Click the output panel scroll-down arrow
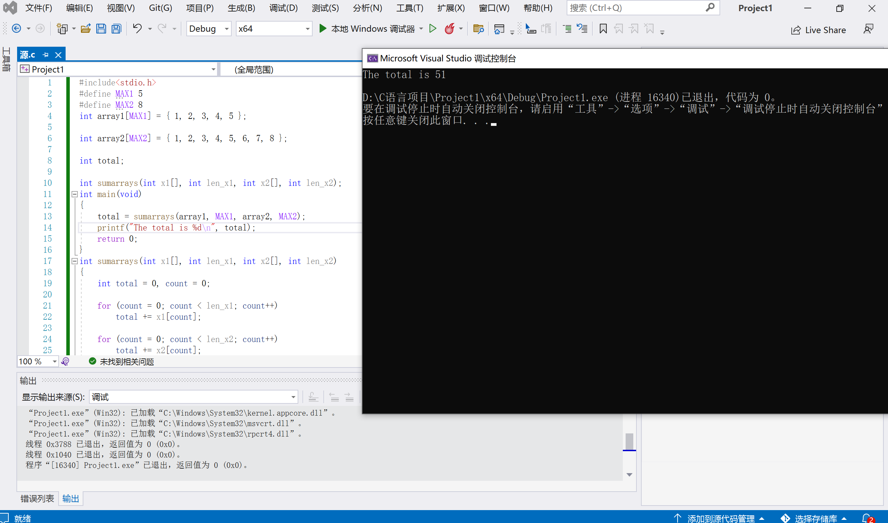This screenshot has width=888, height=523. pyautogui.click(x=629, y=475)
